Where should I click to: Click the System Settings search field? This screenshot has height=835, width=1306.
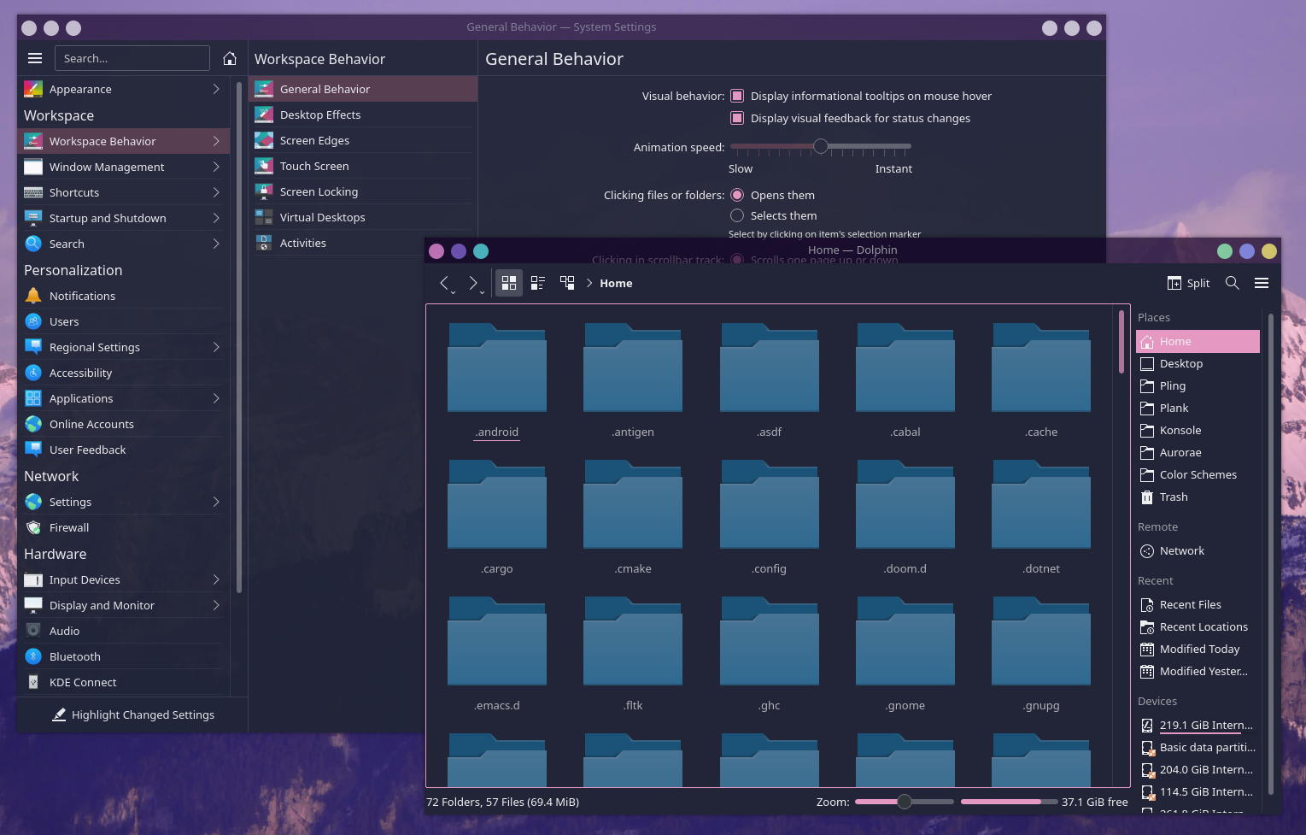[132, 58]
